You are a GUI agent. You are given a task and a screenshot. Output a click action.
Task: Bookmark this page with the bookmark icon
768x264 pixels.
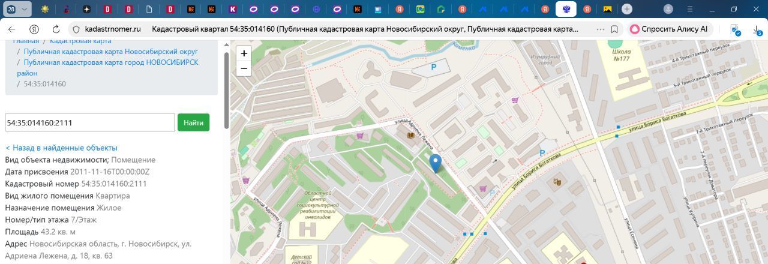(614, 29)
